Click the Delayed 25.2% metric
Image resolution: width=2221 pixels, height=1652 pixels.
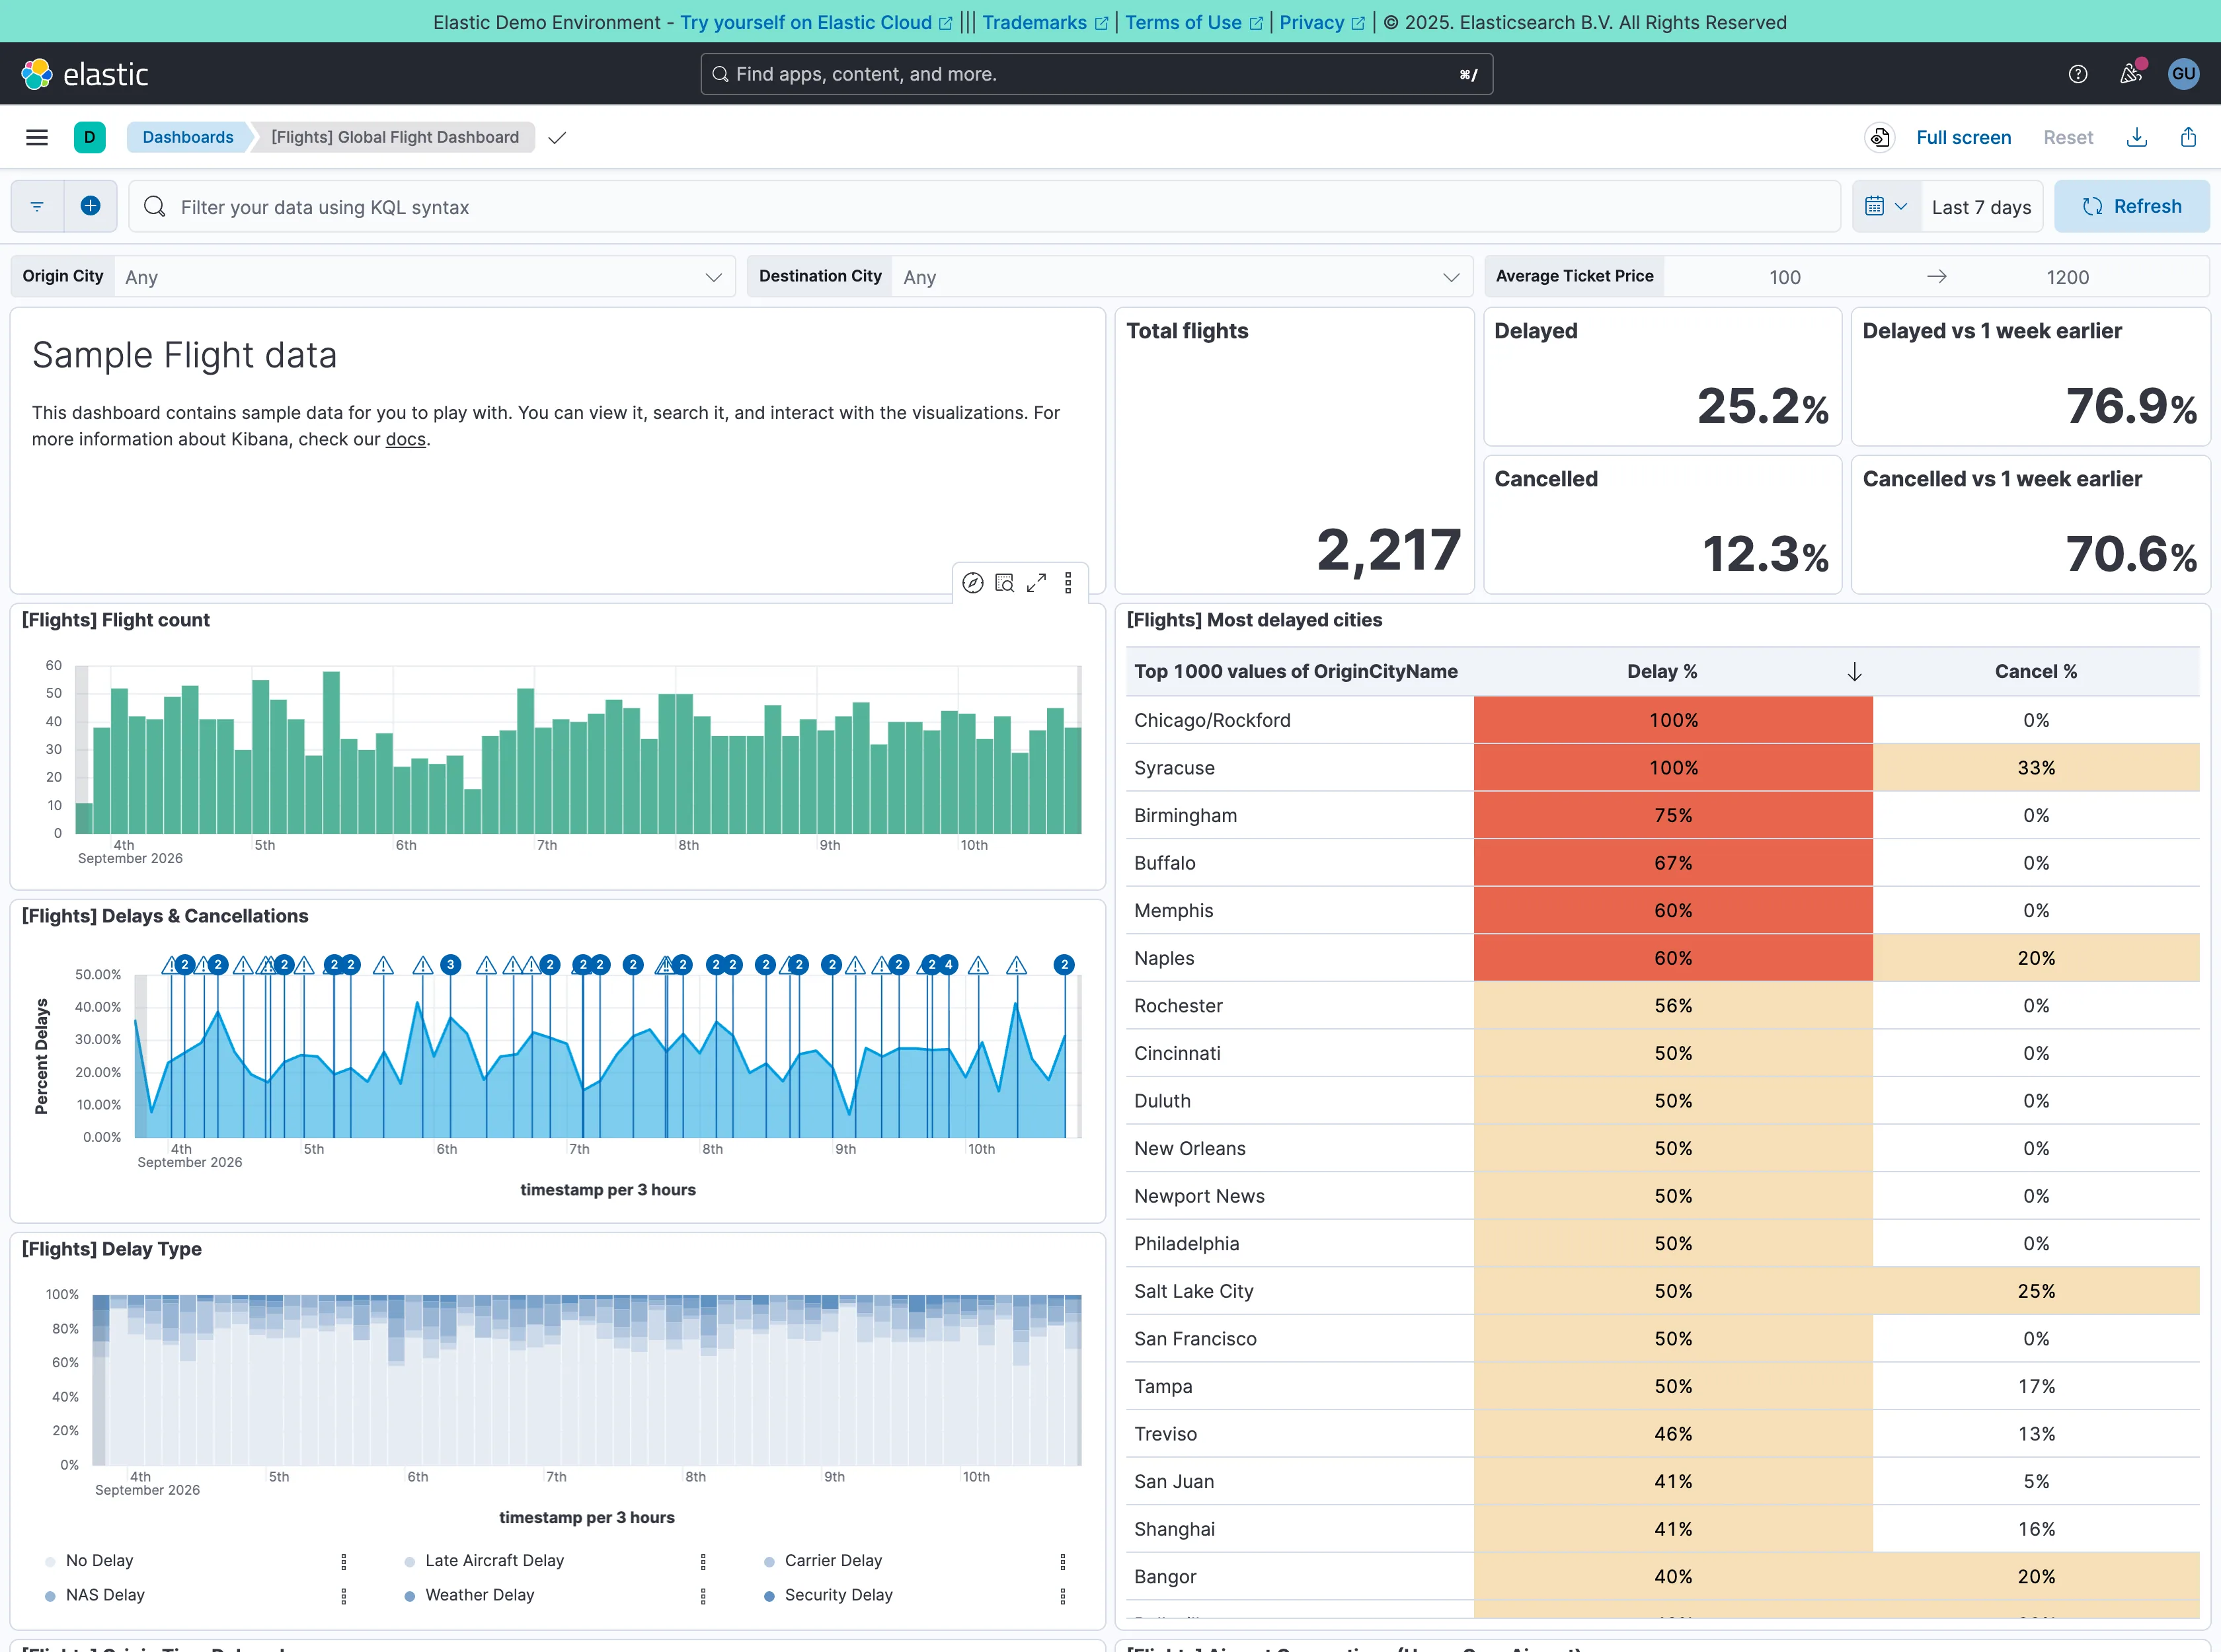1763,406
